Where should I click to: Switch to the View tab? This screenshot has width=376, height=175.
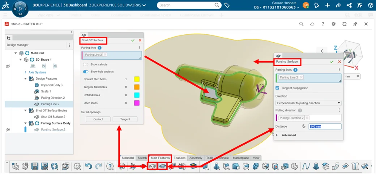point(256,158)
